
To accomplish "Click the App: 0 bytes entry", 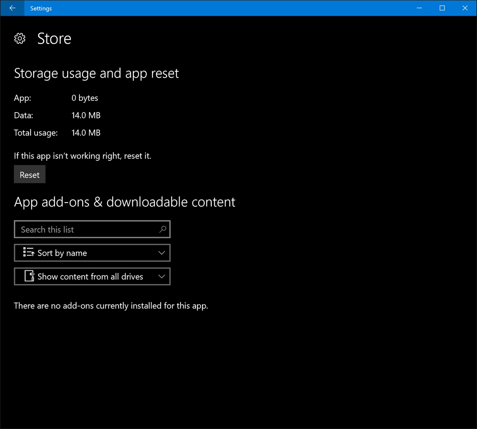I will (x=56, y=98).
